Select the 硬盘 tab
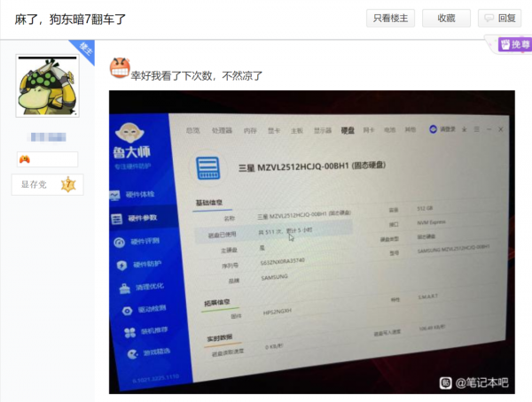 348,130
